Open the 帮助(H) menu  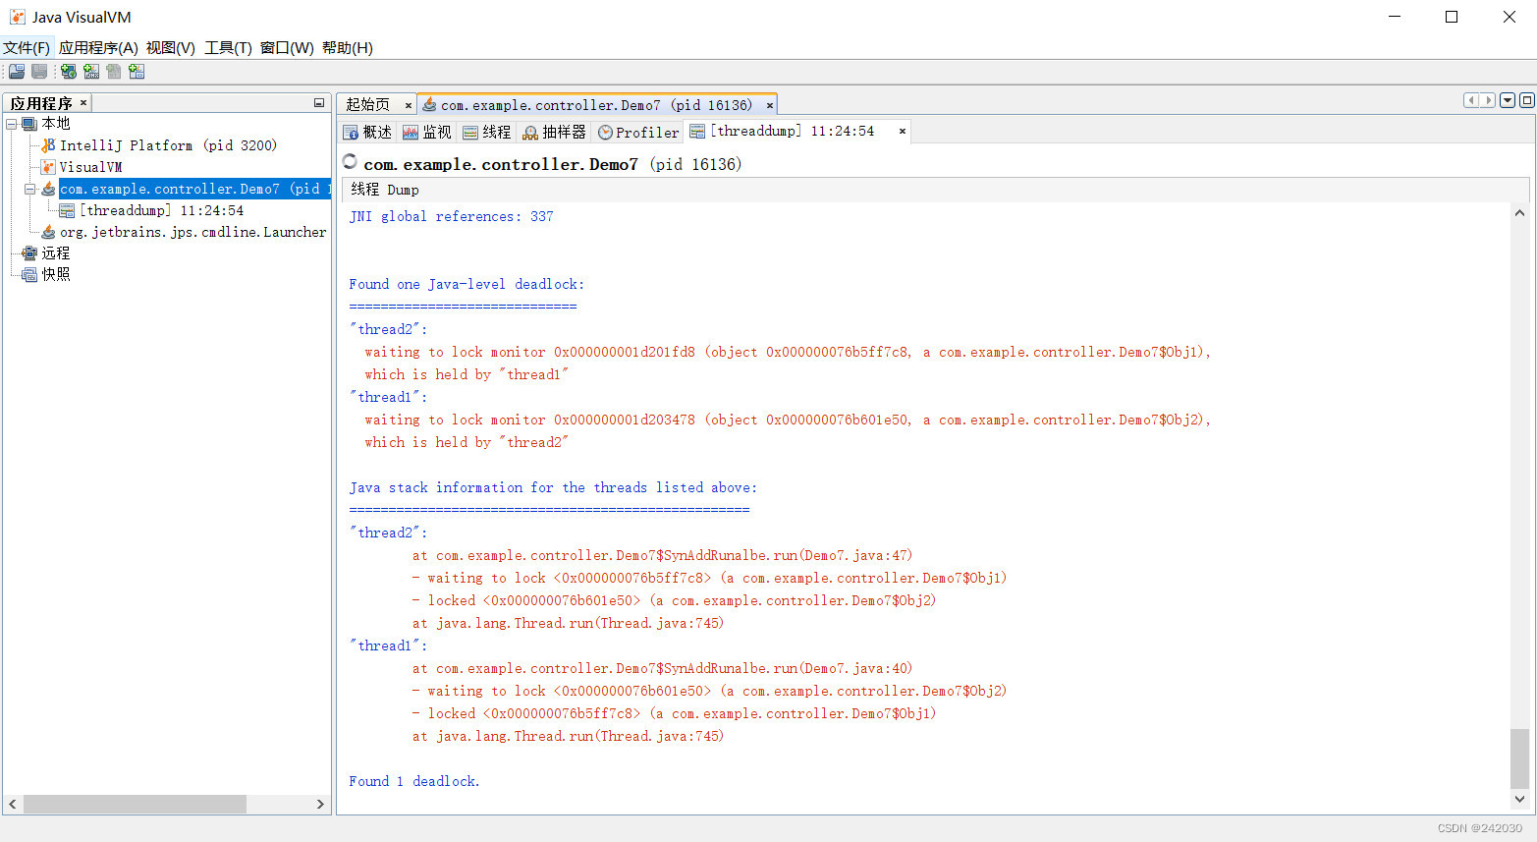(348, 48)
